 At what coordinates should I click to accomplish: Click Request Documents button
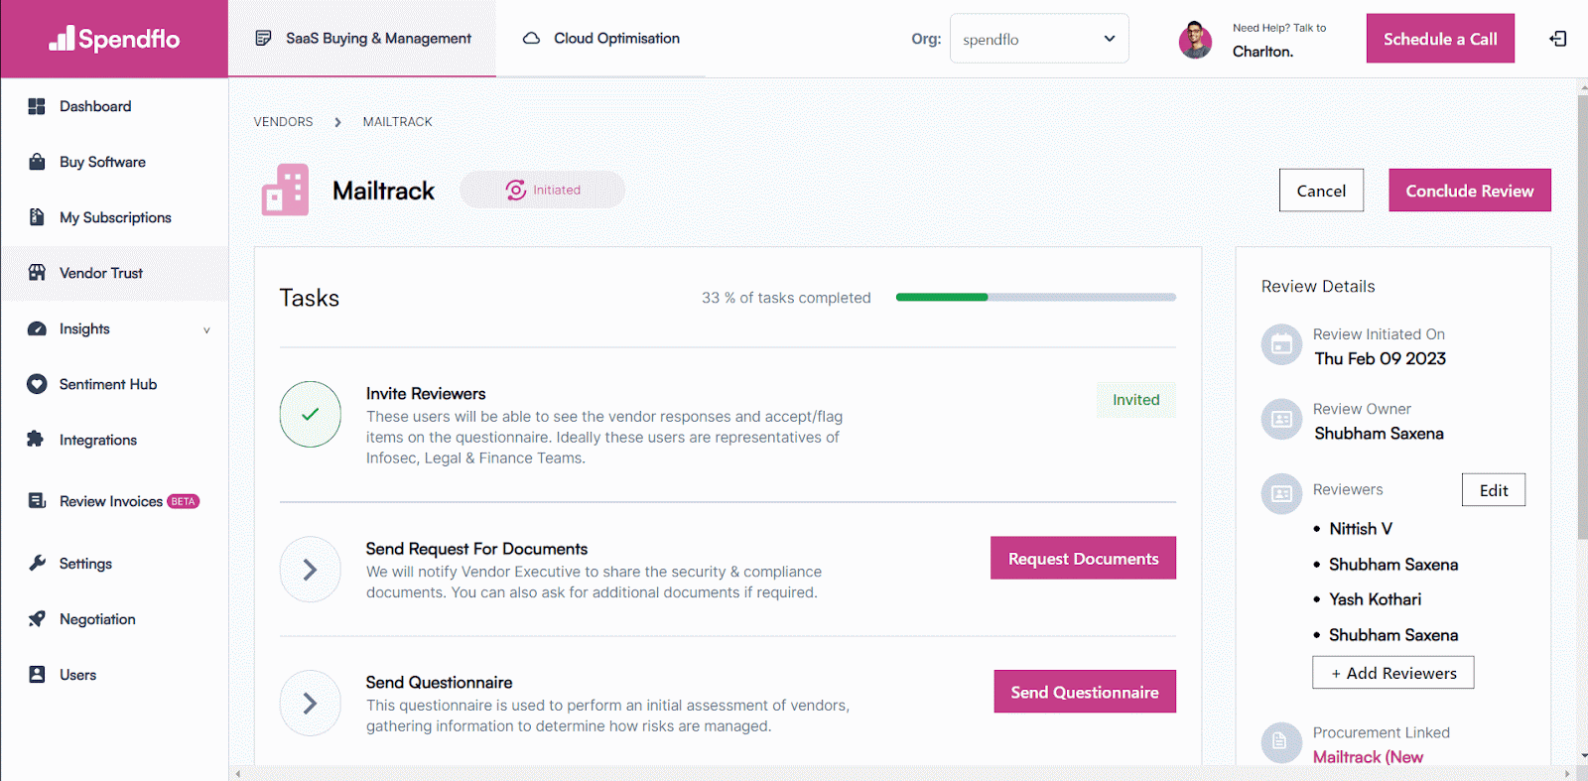1083,559
